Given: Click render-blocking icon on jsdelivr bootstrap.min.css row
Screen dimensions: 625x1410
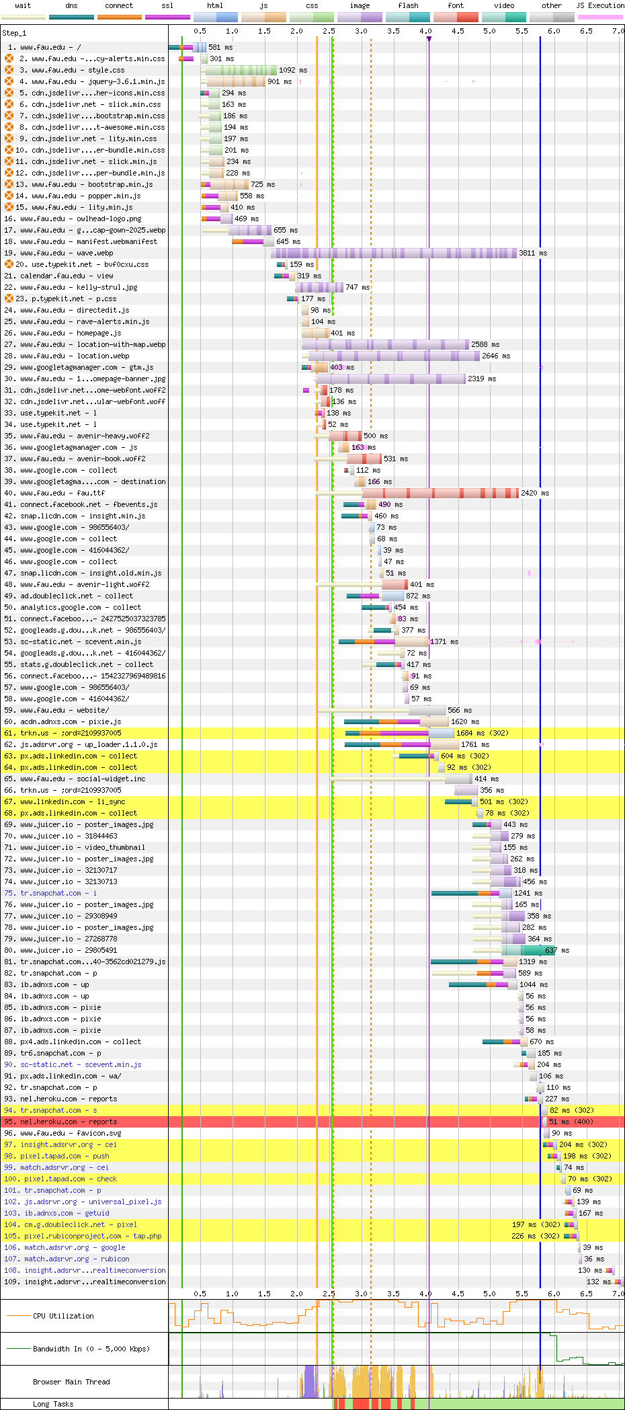Looking at the screenshot, I should coord(9,116).
